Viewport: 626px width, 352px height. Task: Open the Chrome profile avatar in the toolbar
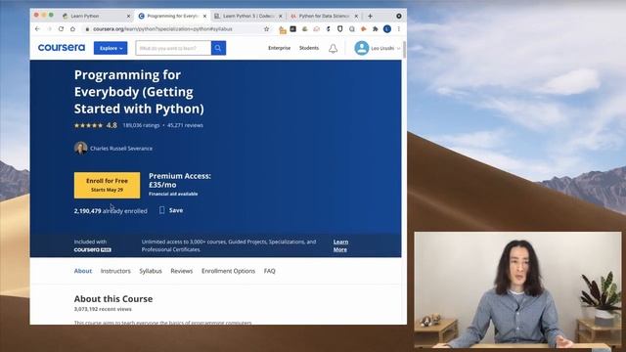tap(387, 28)
